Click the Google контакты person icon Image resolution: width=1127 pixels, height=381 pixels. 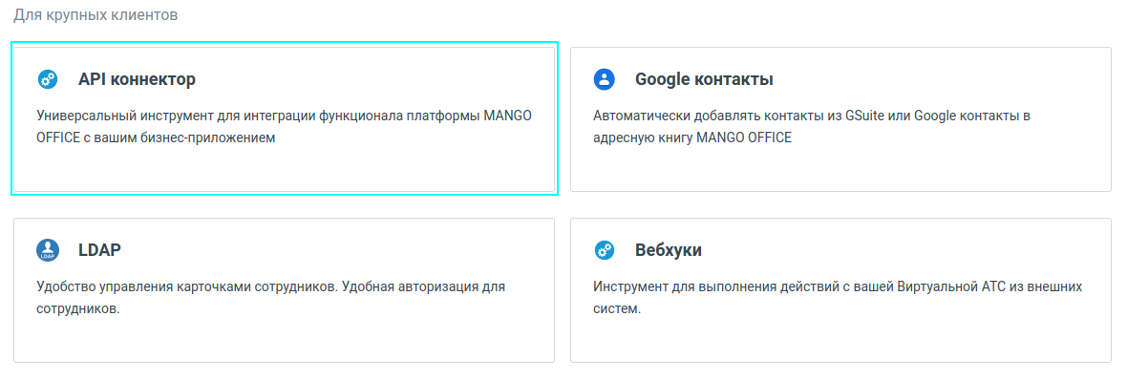click(x=605, y=79)
